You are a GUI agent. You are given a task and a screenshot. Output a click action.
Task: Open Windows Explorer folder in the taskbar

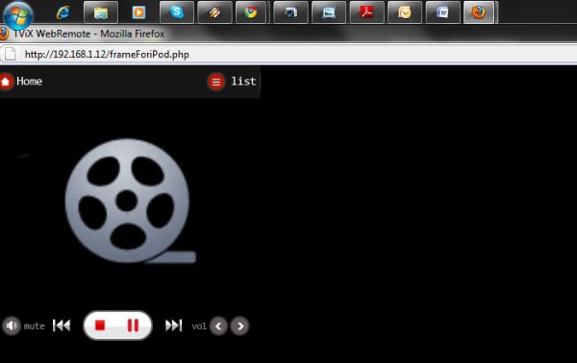point(101,12)
